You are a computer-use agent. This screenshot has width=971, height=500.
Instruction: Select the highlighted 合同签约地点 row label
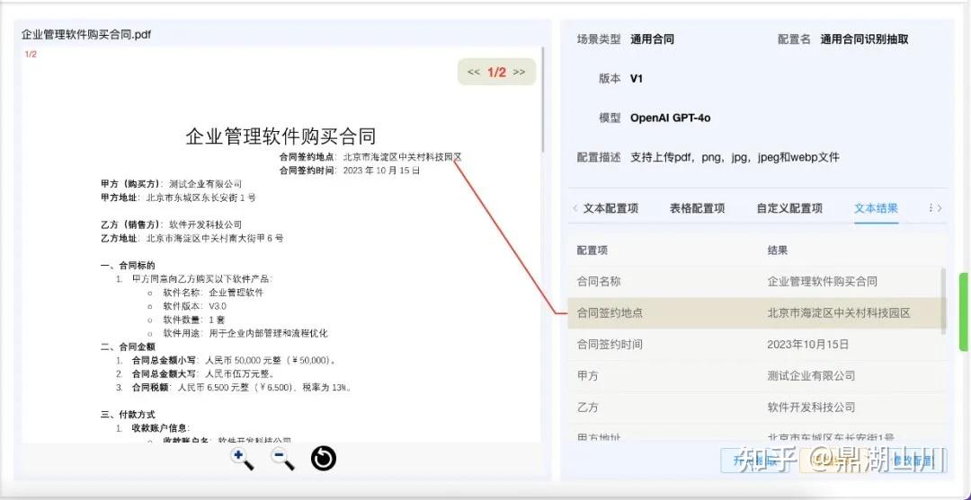pos(610,312)
